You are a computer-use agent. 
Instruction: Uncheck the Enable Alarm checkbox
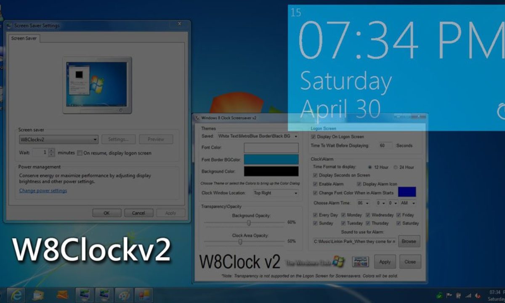(x=315, y=184)
